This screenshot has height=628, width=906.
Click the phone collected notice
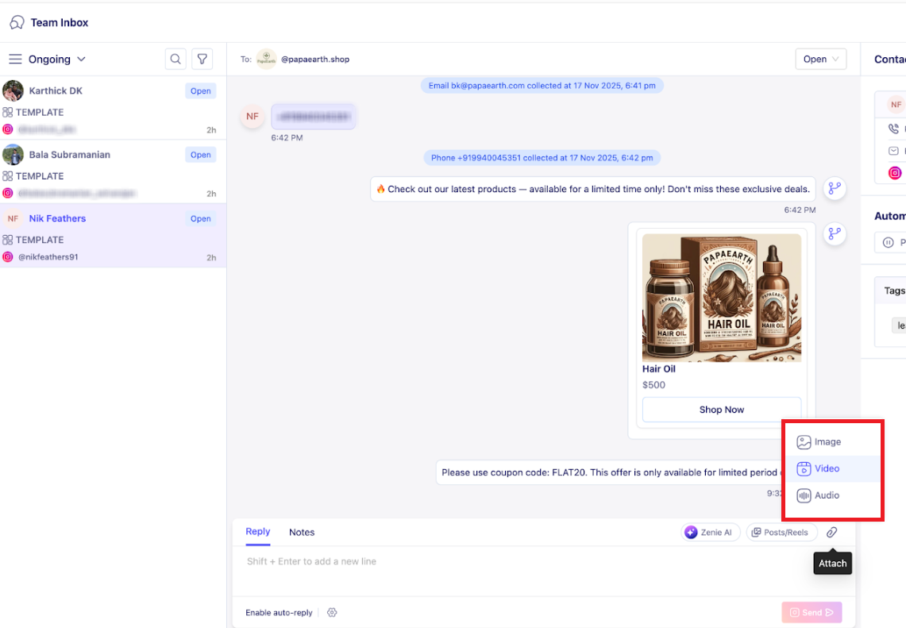coord(542,158)
